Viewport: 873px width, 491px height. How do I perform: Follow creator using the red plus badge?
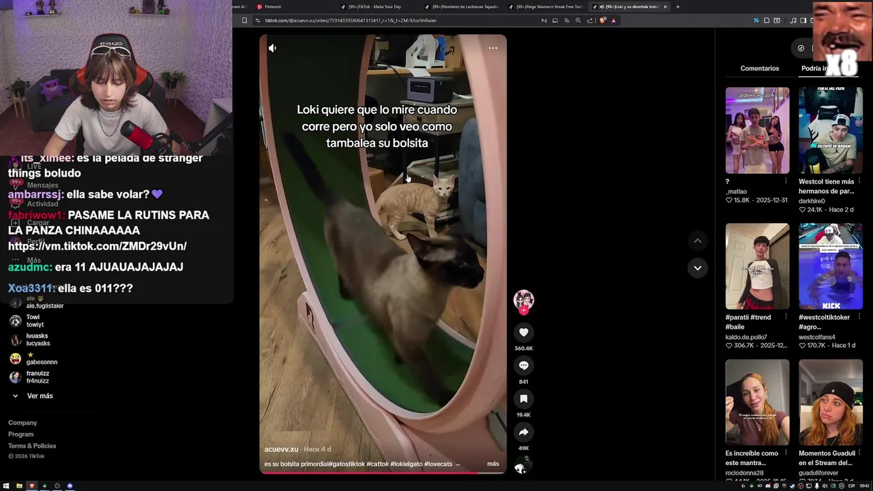[524, 310]
